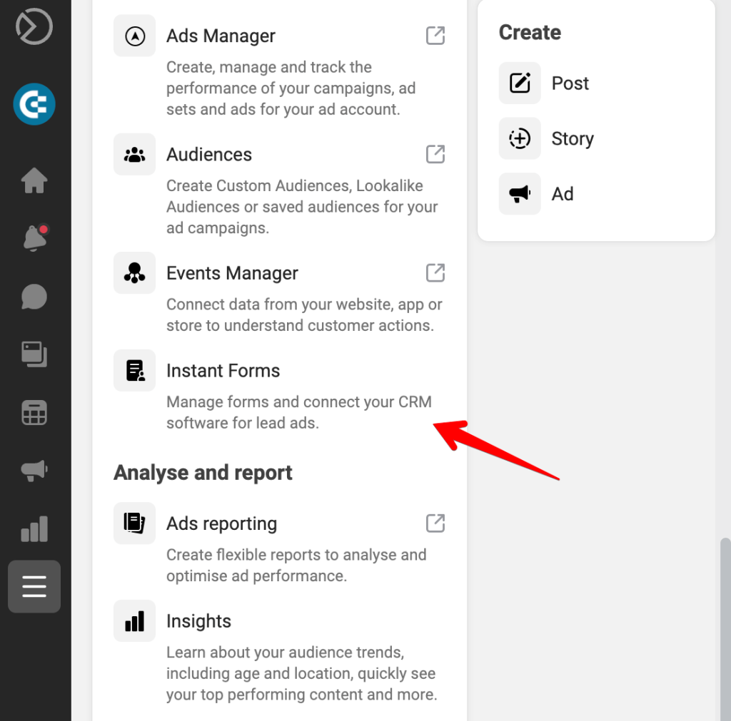Select the Content posts icon in sidebar

(x=34, y=354)
